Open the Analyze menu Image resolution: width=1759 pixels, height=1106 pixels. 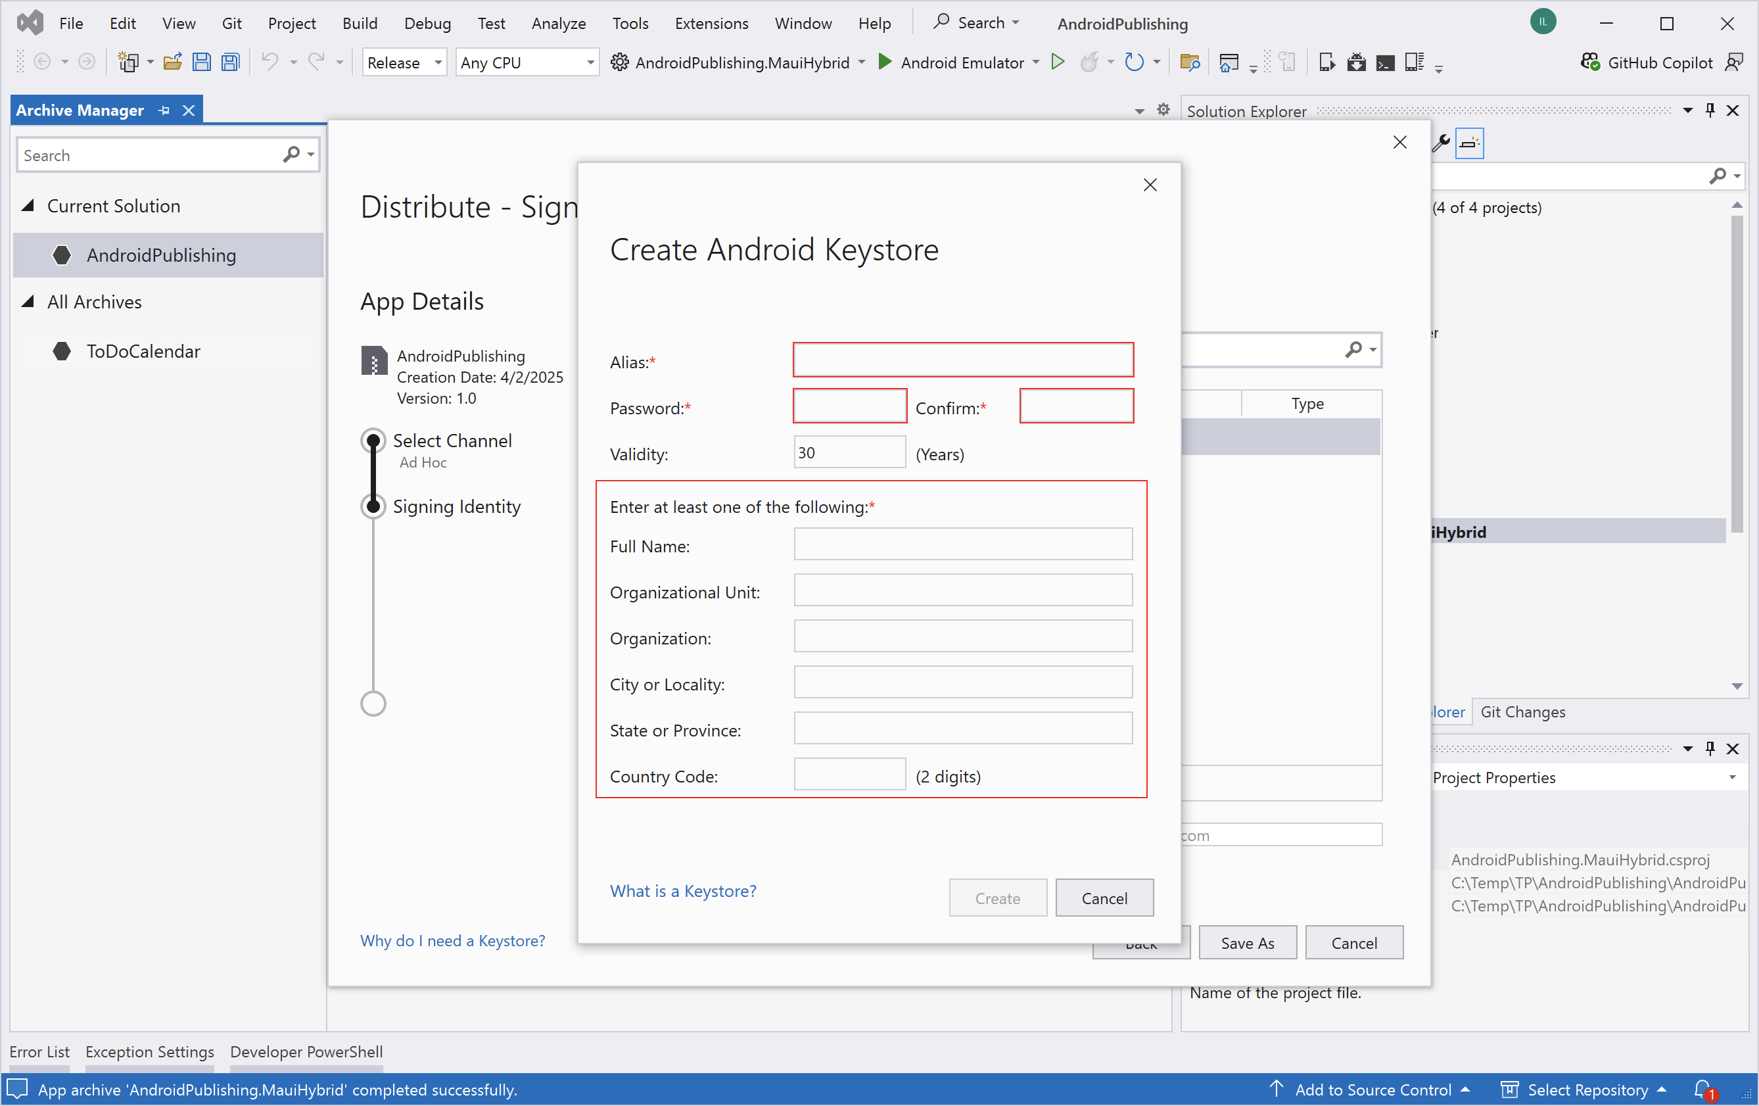click(558, 22)
